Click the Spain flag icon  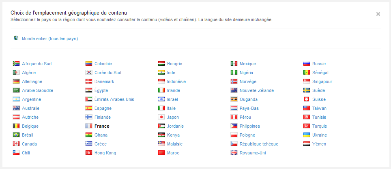(89, 108)
